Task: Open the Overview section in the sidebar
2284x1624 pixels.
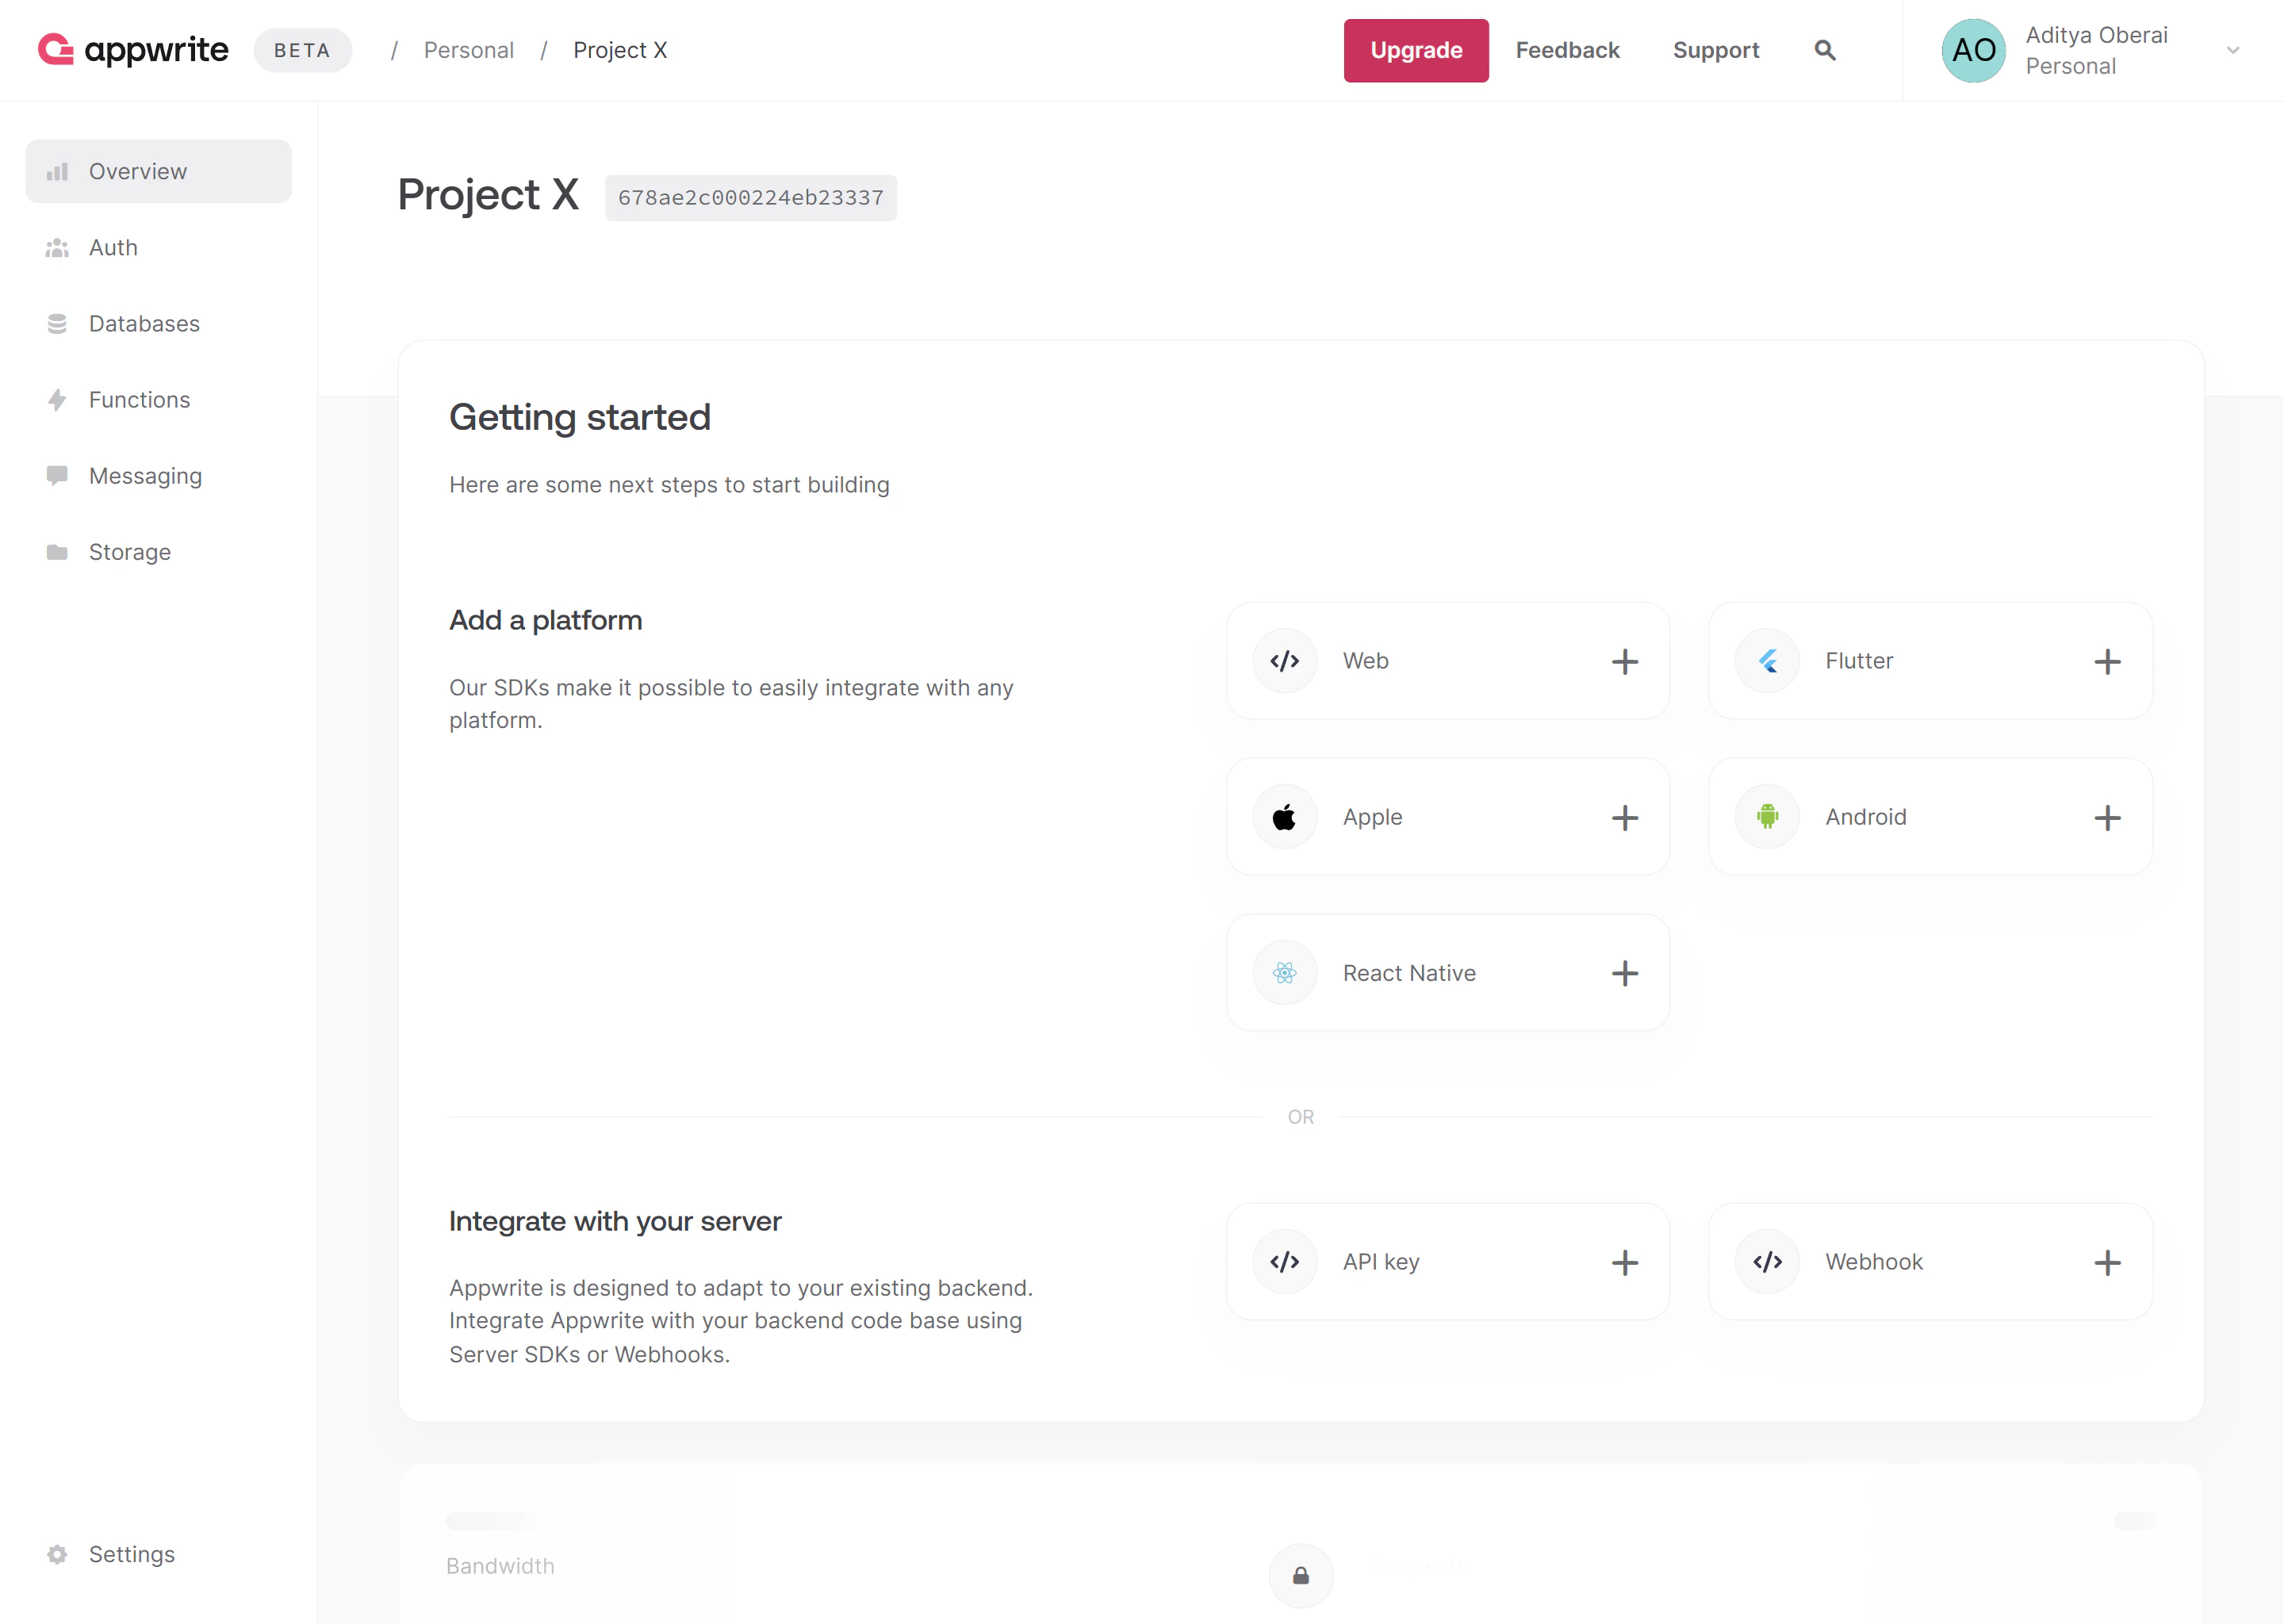Action: coord(137,171)
